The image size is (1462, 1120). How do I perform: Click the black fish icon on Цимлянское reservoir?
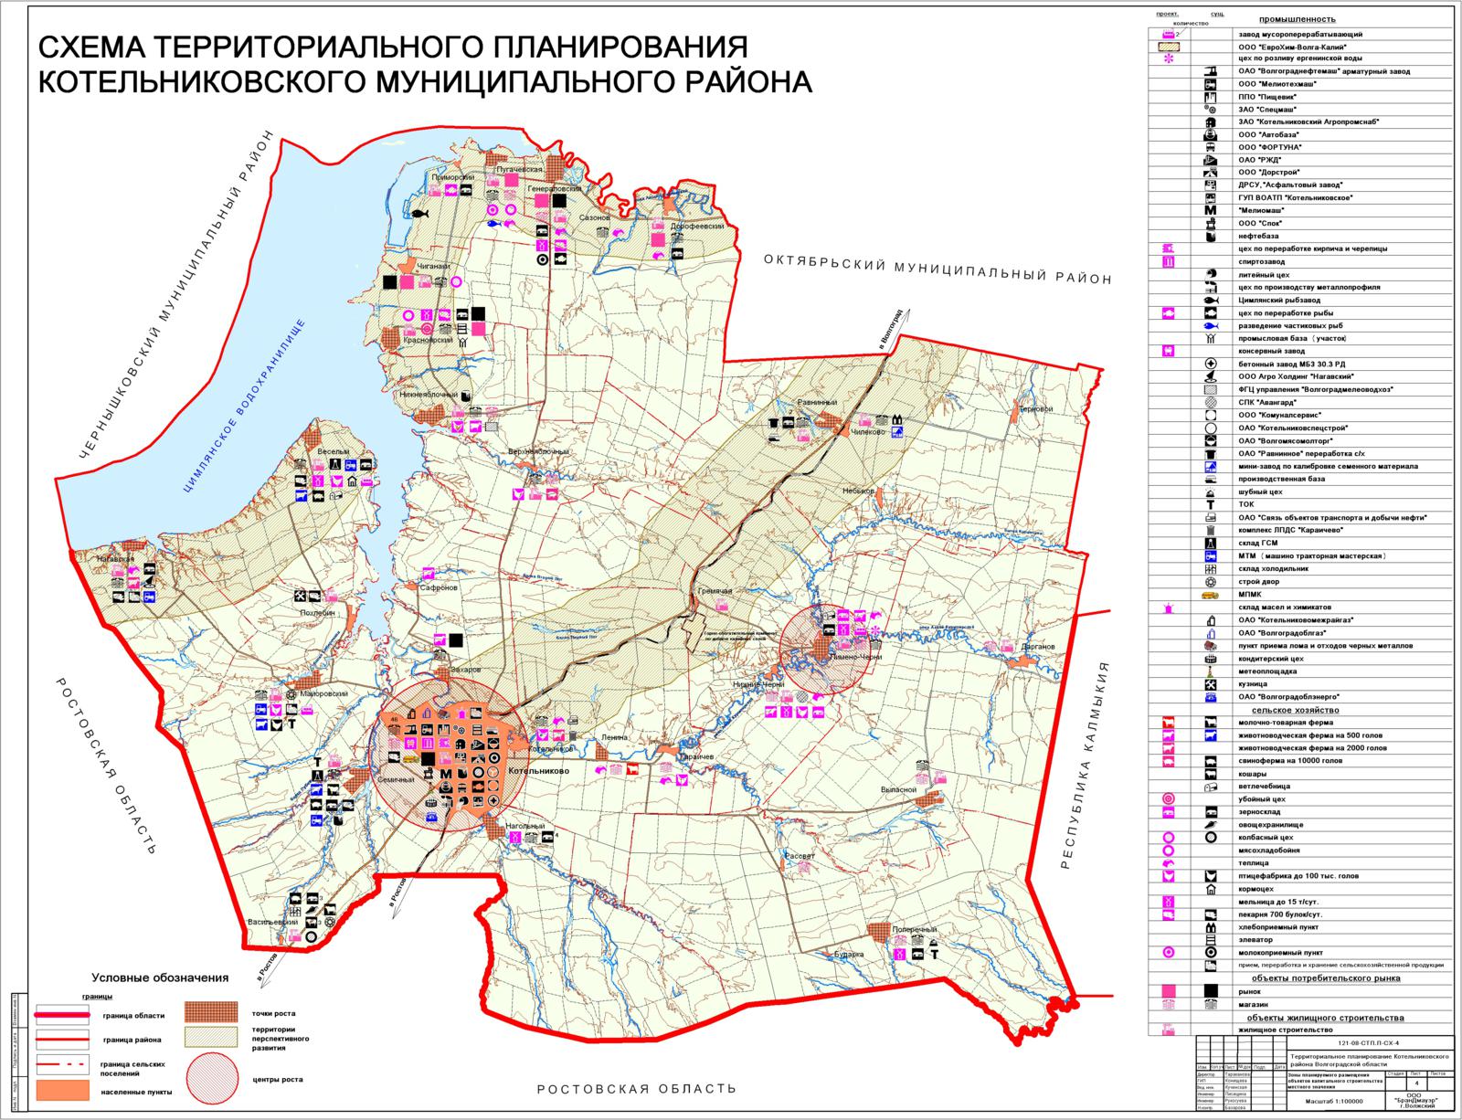coord(419,214)
